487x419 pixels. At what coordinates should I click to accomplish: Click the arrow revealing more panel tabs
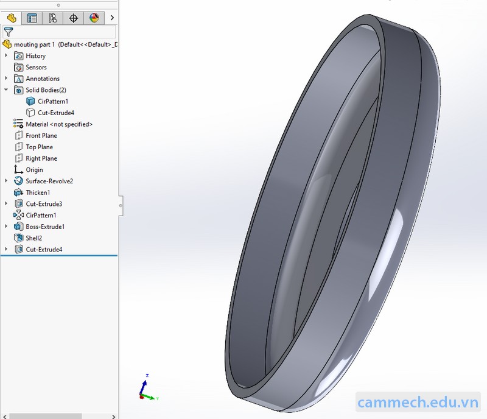click(112, 18)
